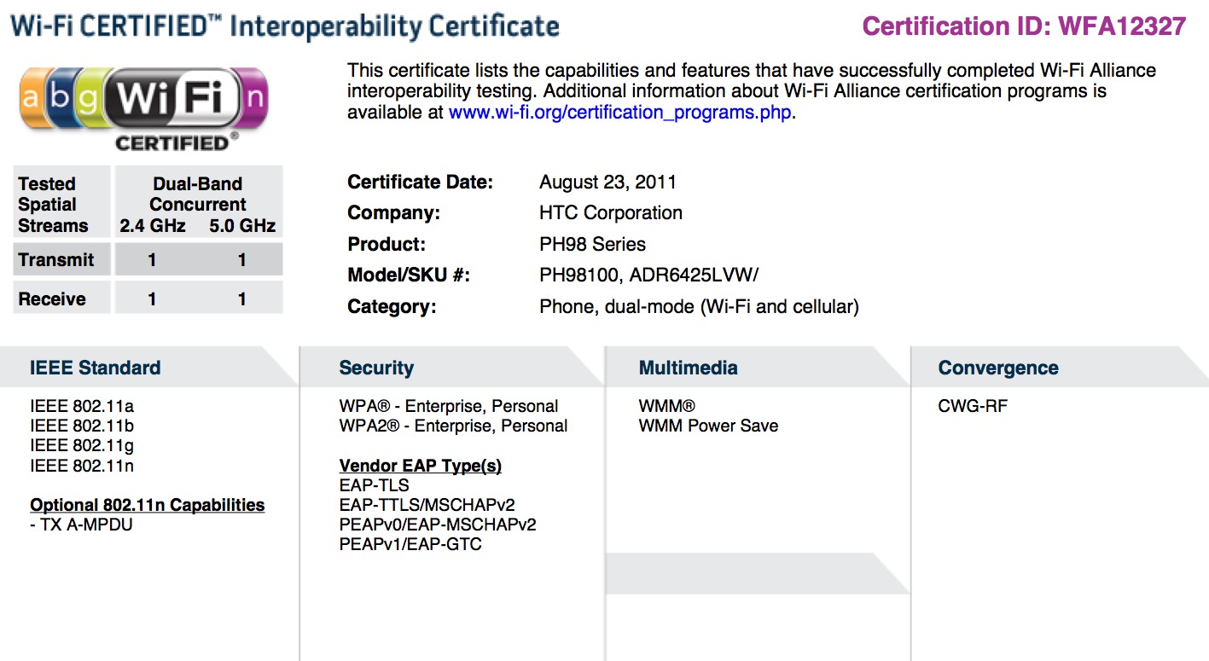Select the Security section header
Screen dimensions: 1209x661
(376, 368)
